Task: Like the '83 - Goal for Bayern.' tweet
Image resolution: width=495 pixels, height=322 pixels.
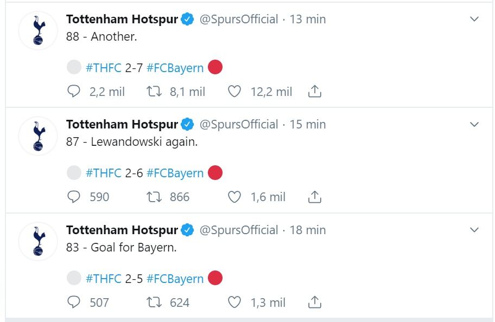Action: (234, 302)
